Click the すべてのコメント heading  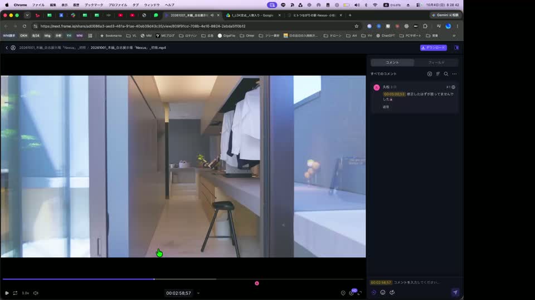click(383, 74)
